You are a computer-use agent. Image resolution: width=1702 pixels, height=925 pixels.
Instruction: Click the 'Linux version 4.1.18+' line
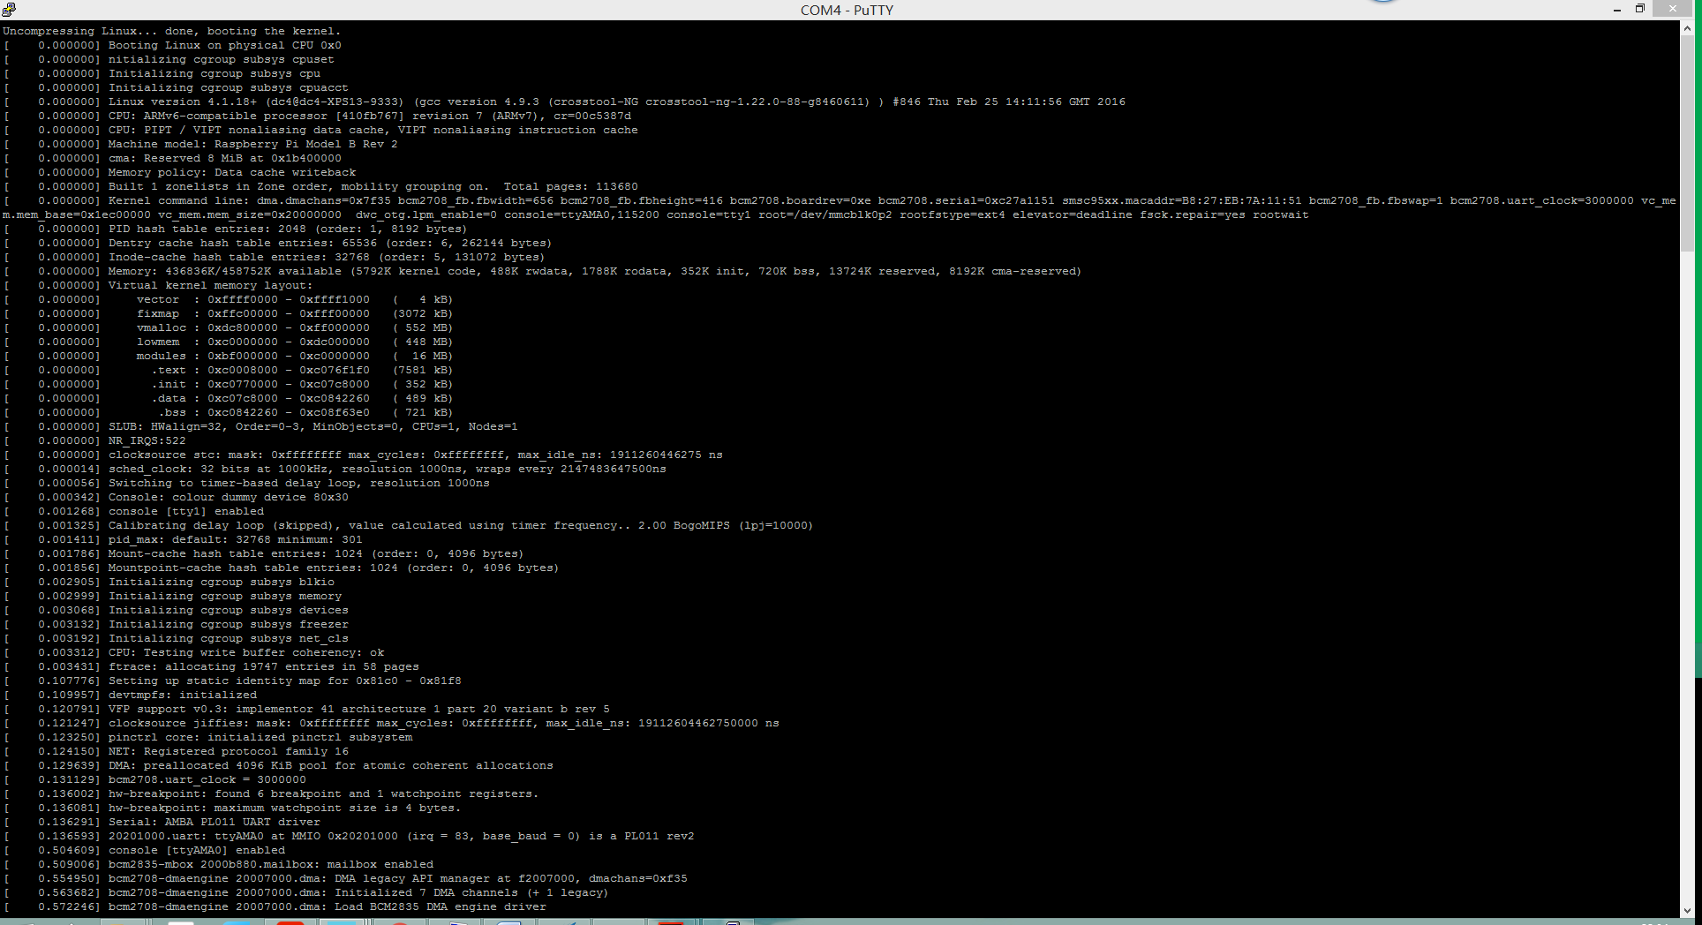coord(616,102)
